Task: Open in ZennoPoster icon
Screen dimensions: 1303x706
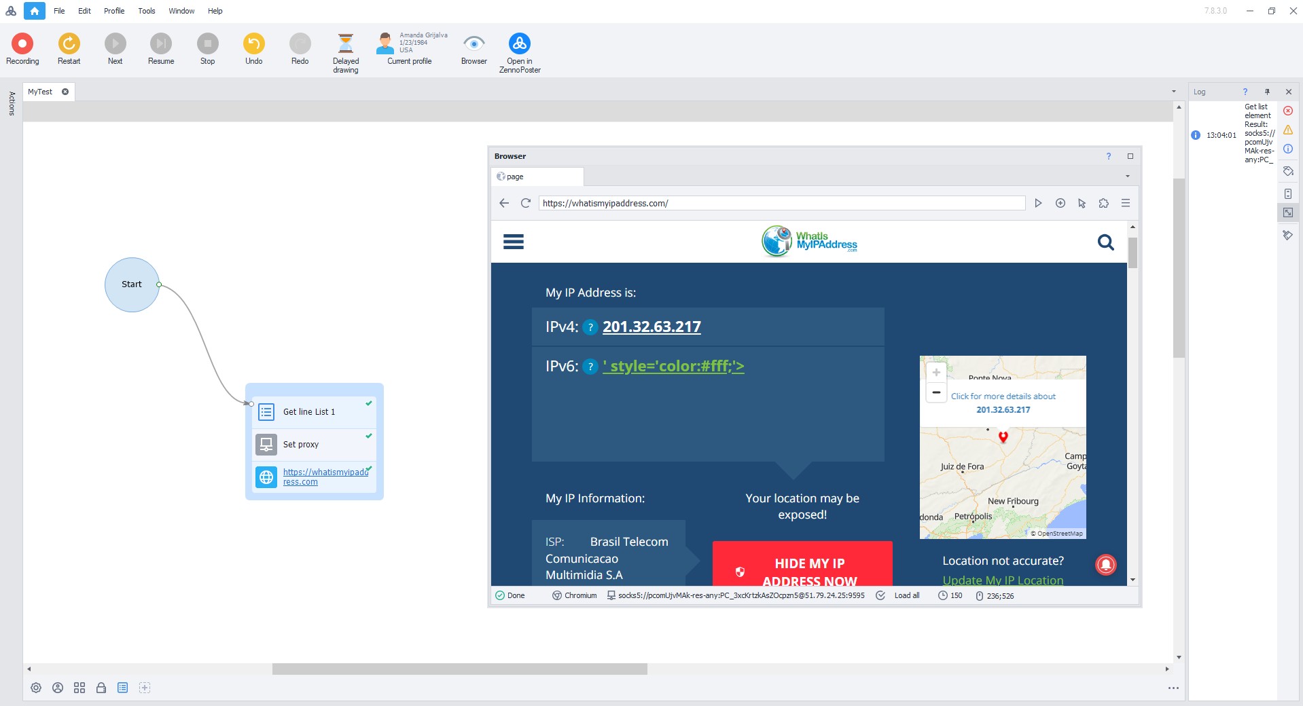Action: click(520, 44)
